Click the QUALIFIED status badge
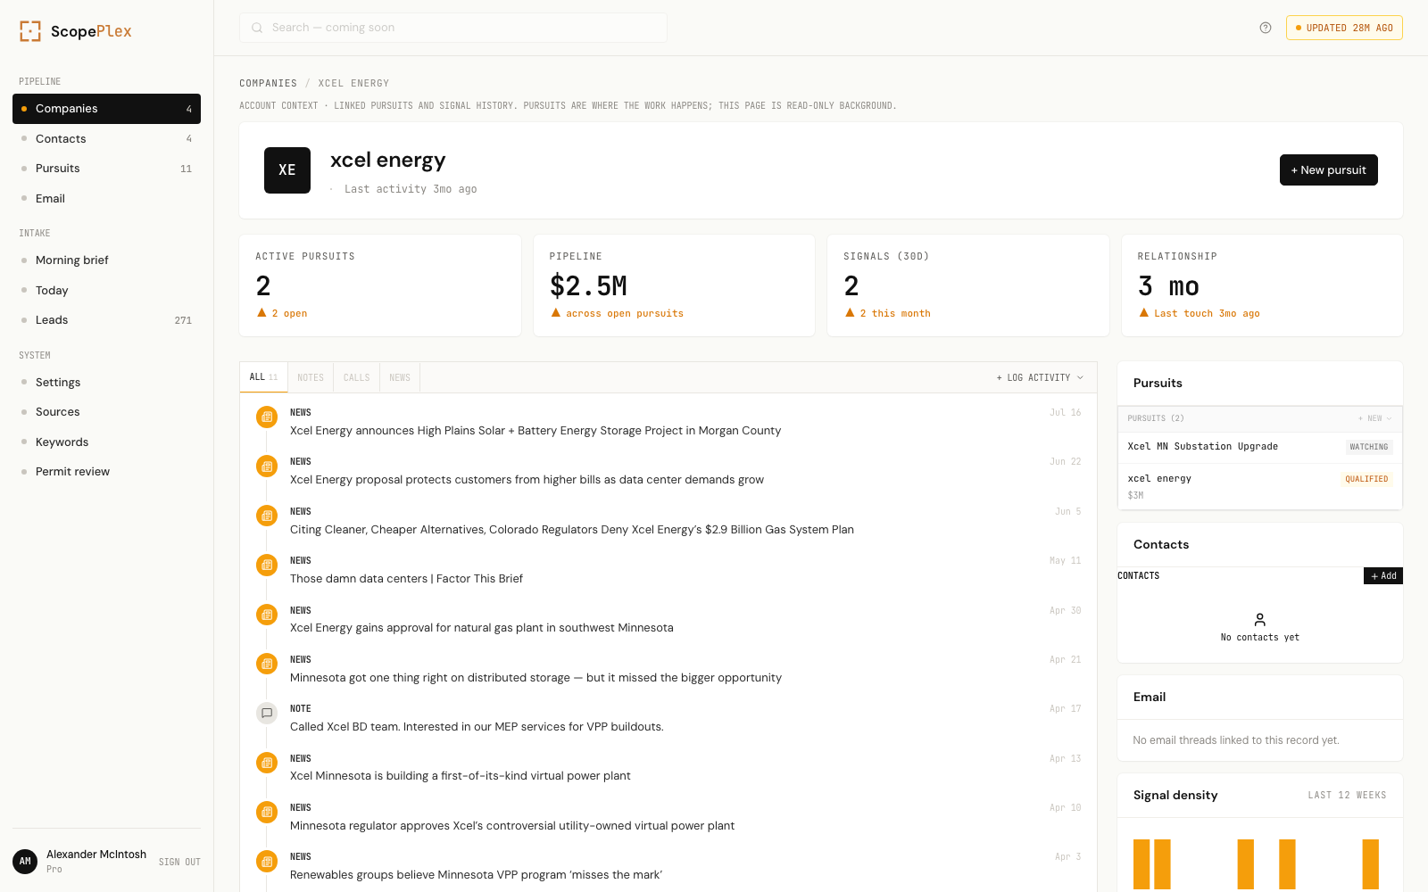This screenshot has width=1428, height=892. tap(1366, 479)
